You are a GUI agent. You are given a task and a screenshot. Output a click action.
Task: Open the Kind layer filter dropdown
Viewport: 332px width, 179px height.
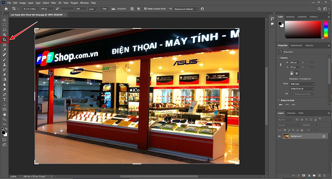tap(286, 119)
